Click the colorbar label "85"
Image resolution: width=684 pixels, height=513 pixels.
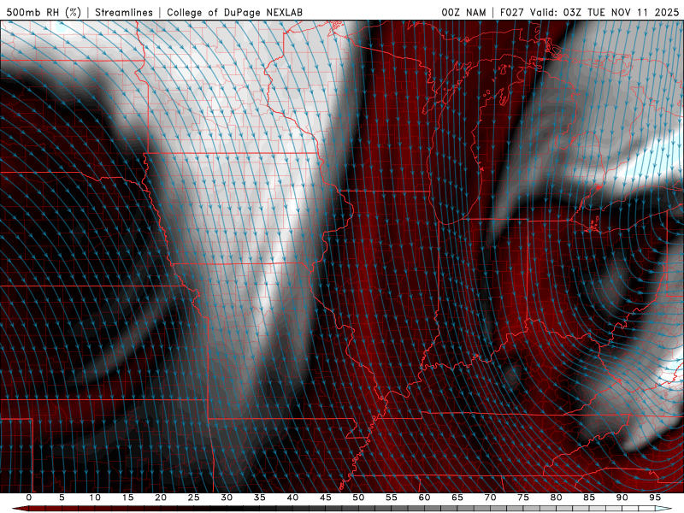point(589,498)
